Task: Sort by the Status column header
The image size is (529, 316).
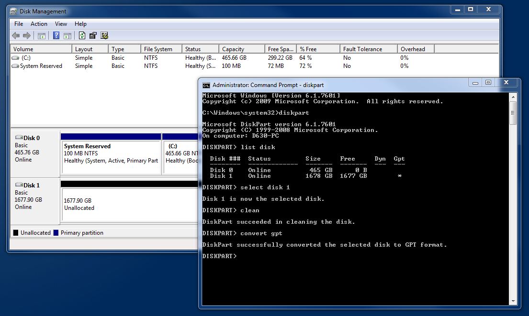Action: pyautogui.click(x=201, y=49)
